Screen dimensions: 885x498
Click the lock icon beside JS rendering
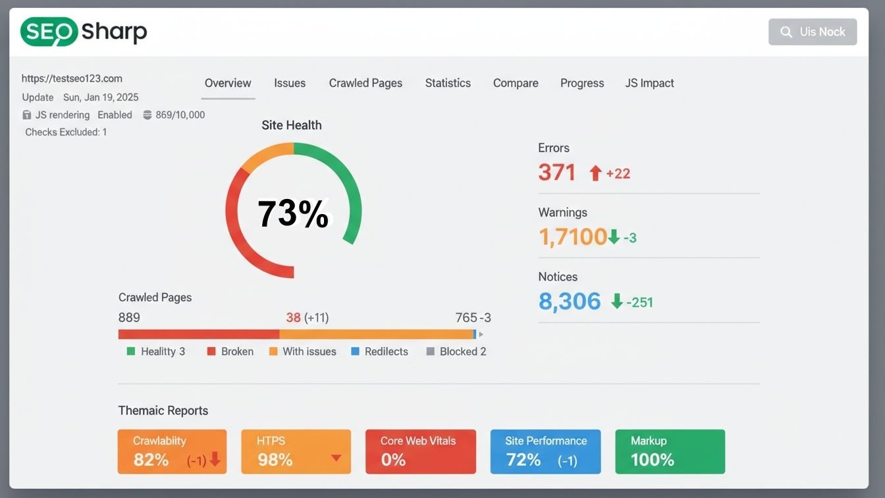pos(26,115)
